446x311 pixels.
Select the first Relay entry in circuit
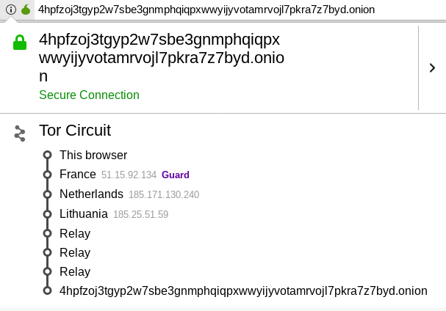tap(75, 233)
